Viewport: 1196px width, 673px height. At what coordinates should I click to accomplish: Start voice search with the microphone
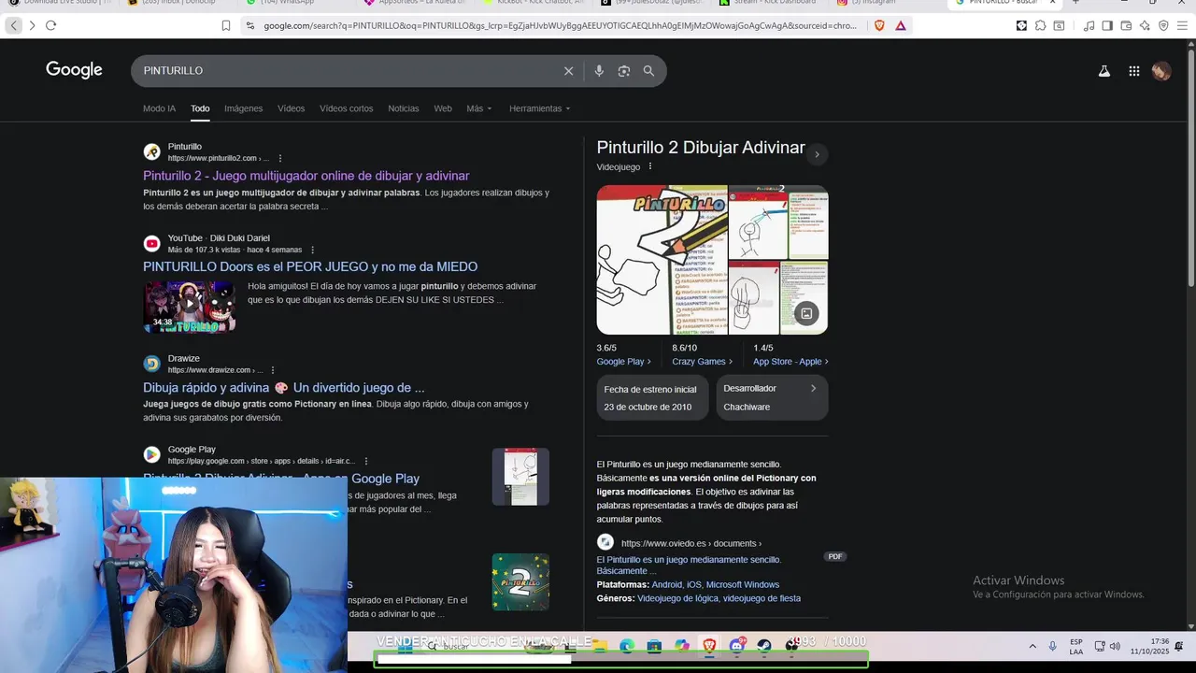tap(599, 71)
